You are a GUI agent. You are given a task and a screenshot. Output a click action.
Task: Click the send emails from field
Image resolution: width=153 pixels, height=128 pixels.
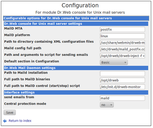(122, 98)
